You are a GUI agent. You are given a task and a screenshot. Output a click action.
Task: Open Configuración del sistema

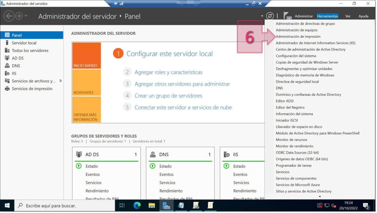coord(296,56)
